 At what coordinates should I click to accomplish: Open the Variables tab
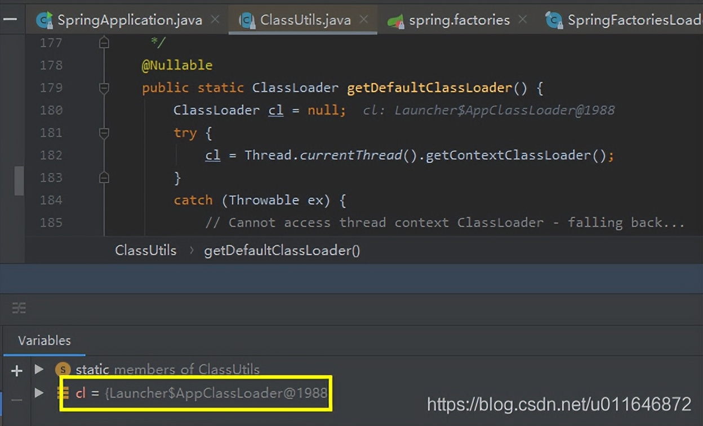click(x=45, y=341)
